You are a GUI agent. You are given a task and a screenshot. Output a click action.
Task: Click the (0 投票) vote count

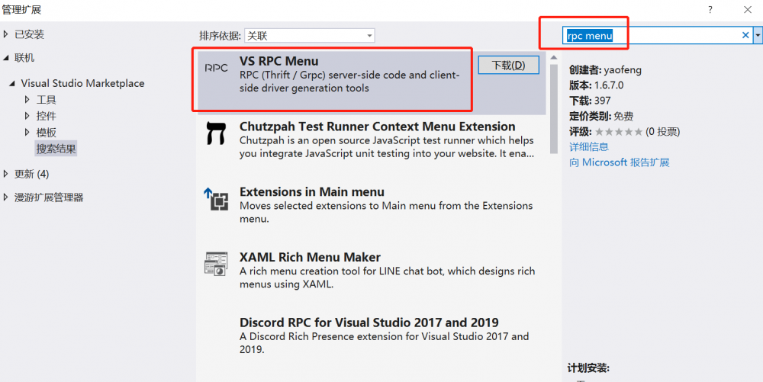663,132
